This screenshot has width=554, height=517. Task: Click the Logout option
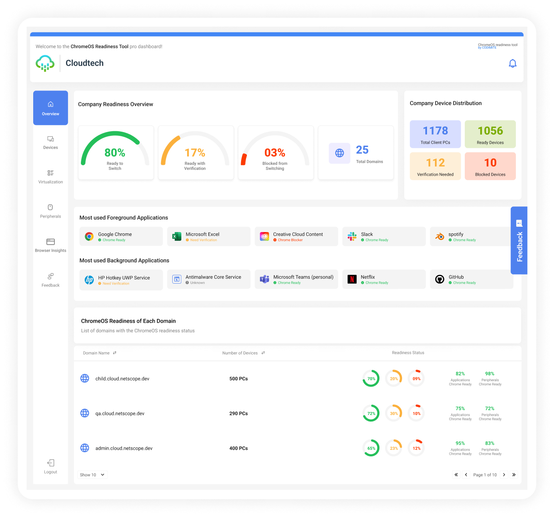click(x=50, y=466)
